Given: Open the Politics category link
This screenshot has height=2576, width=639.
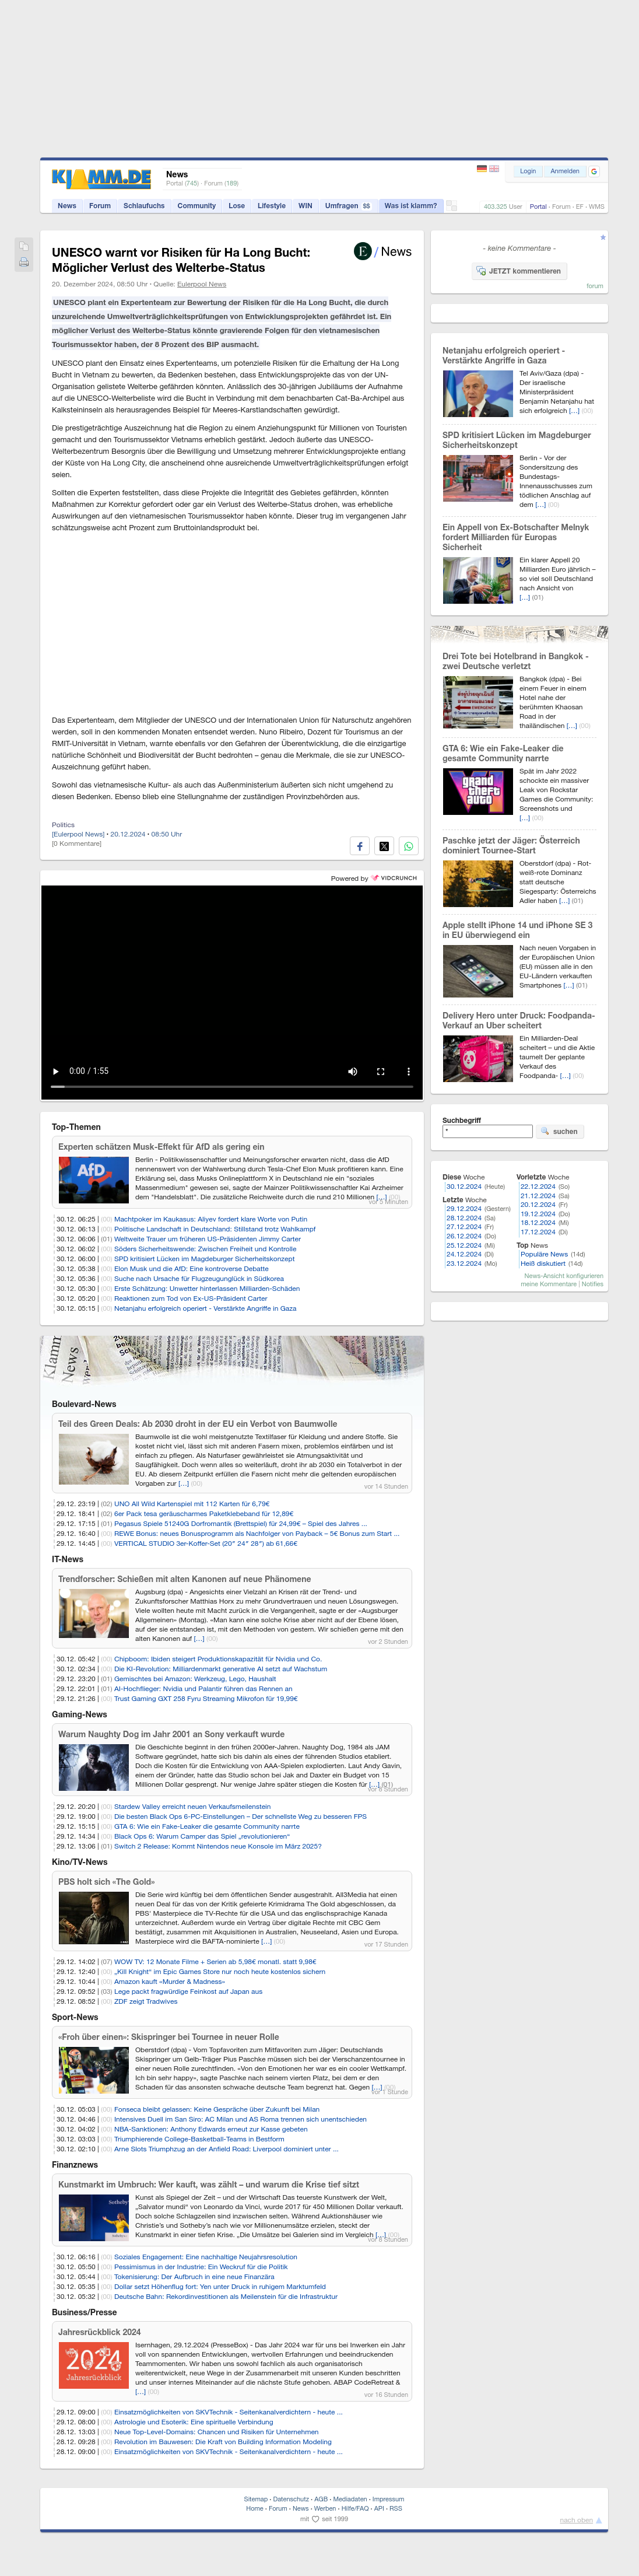Looking at the screenshot, I should click(63, 825).
